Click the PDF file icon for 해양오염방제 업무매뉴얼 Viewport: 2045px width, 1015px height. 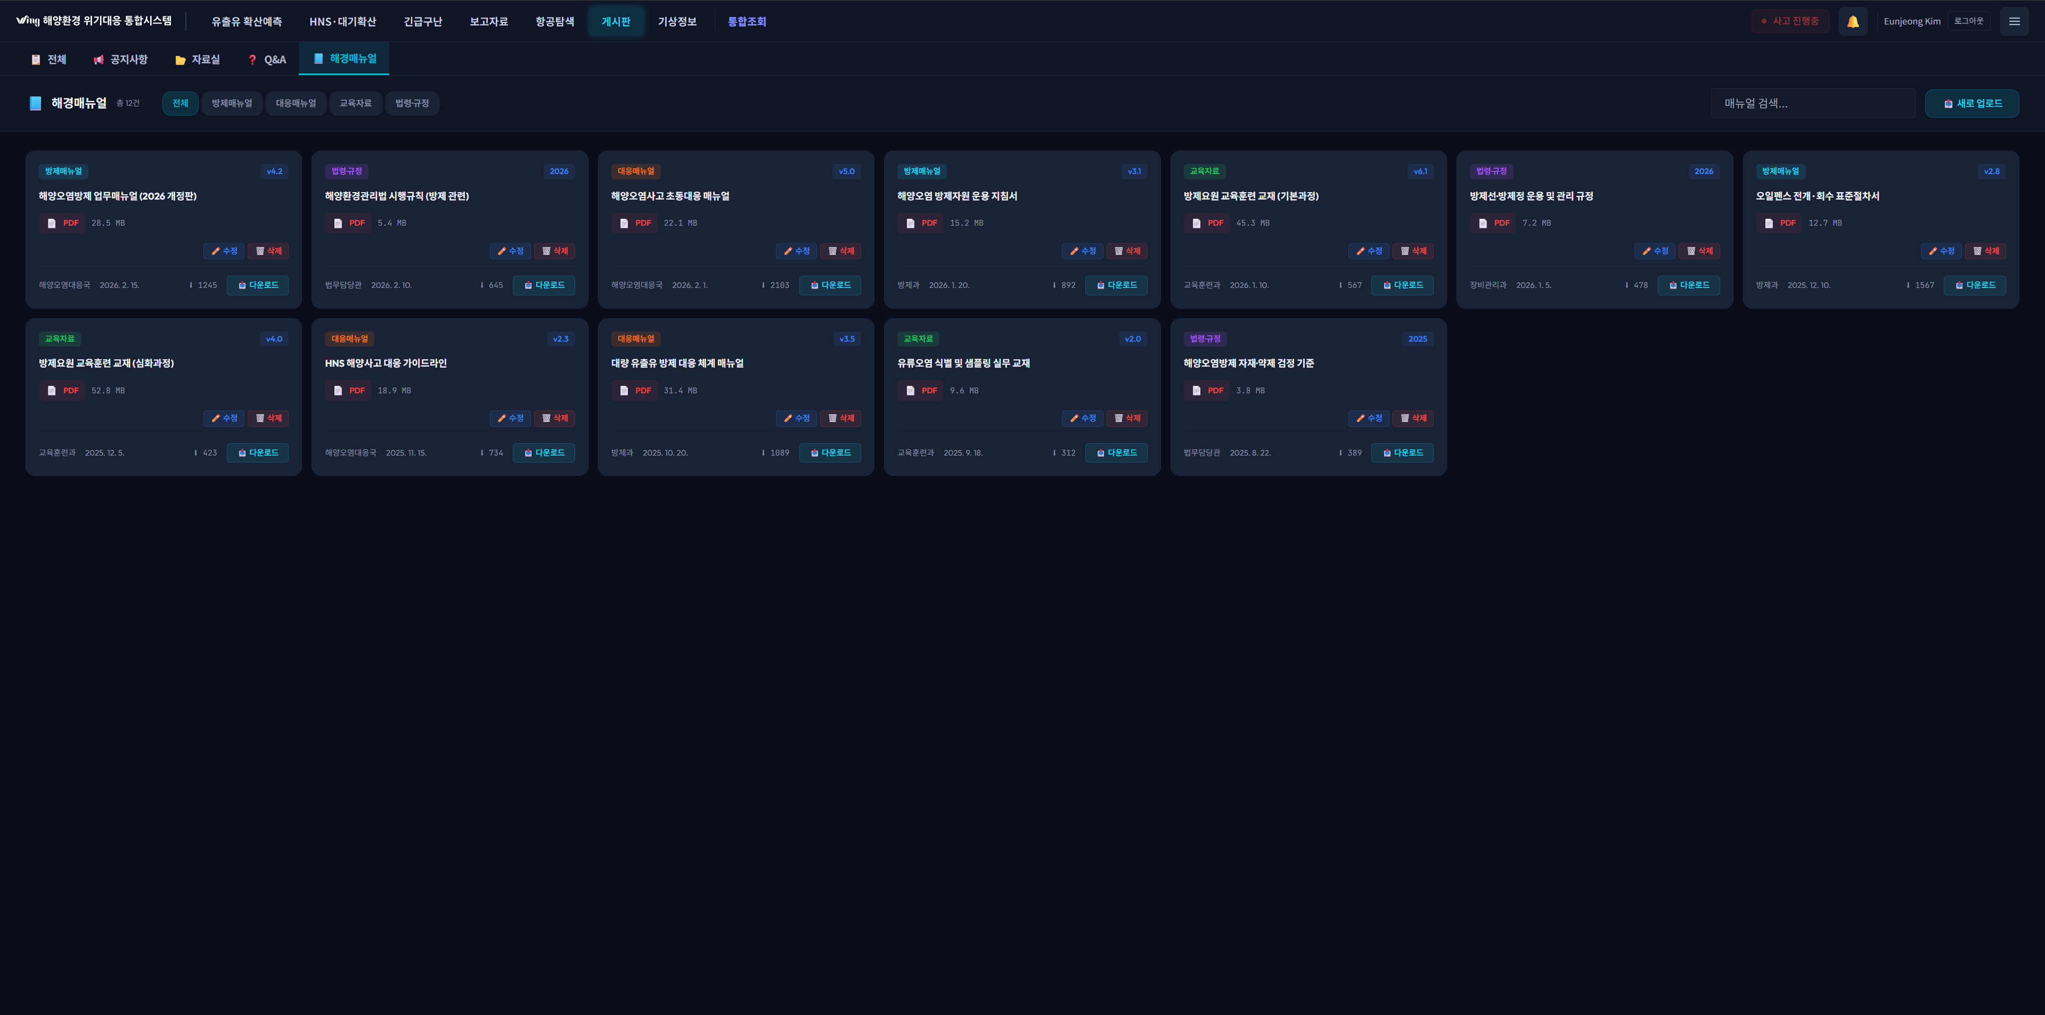[52, 223]
